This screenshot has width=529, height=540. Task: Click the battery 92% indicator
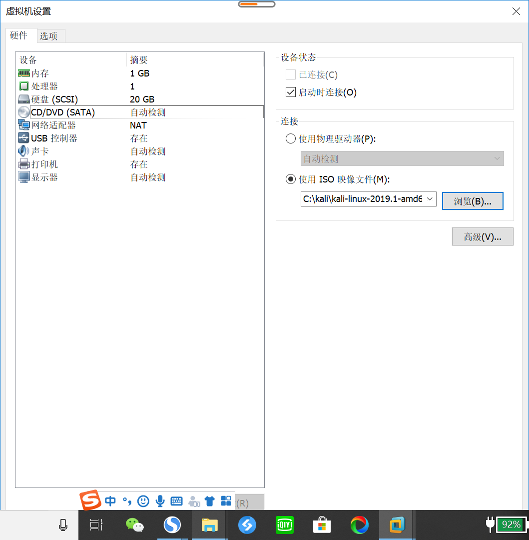point(511,524)
